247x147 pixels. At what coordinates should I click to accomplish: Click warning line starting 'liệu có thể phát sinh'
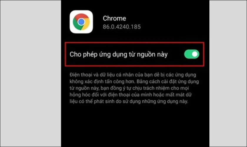(129, 101)
